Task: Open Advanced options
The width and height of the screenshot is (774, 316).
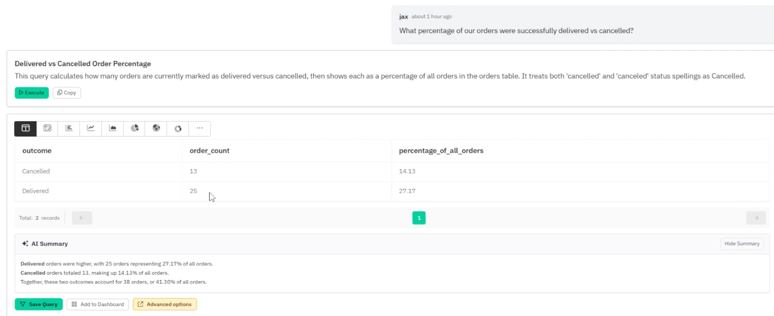Action: coord(165,304)
